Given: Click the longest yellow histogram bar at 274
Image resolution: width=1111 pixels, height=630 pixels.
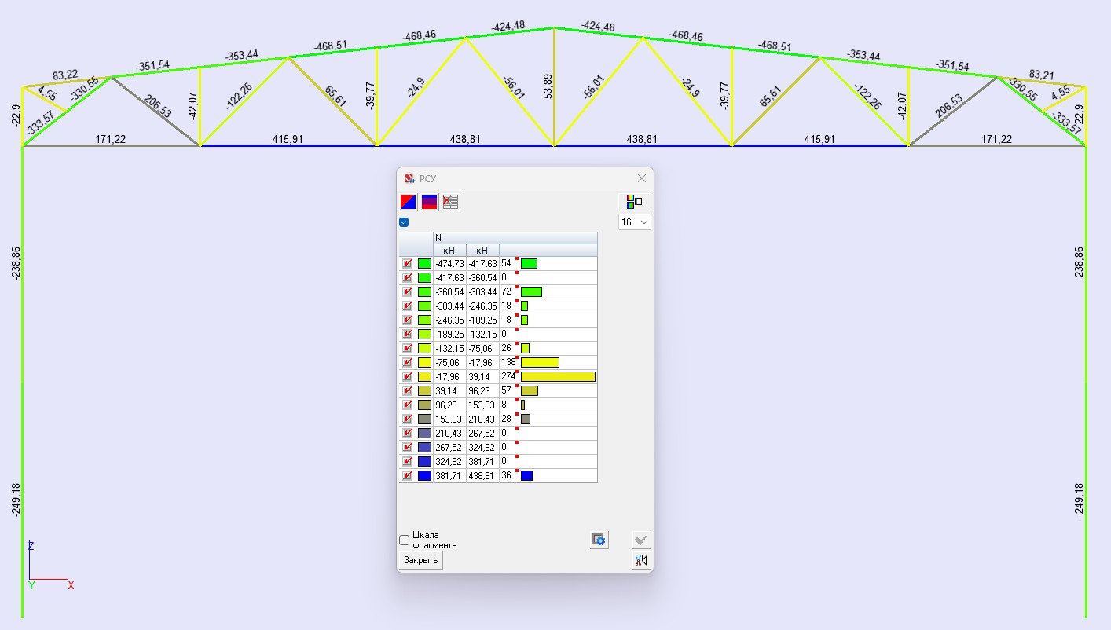Looking at the screenshot, I should pyautogui.click(x=558, y=377).
